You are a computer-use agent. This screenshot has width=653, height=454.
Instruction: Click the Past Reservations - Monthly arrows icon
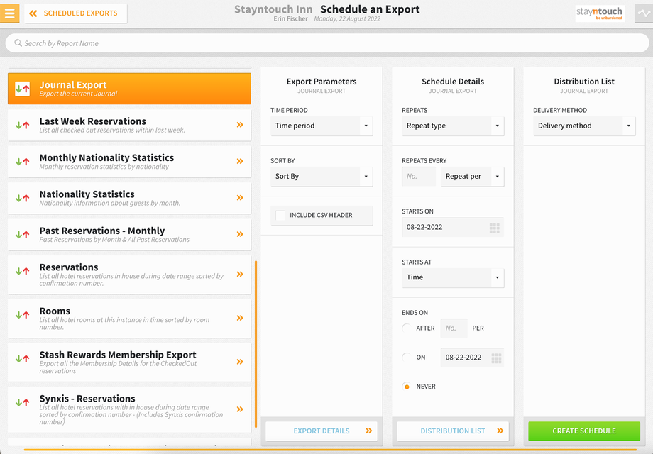click(x=23, y=234)
